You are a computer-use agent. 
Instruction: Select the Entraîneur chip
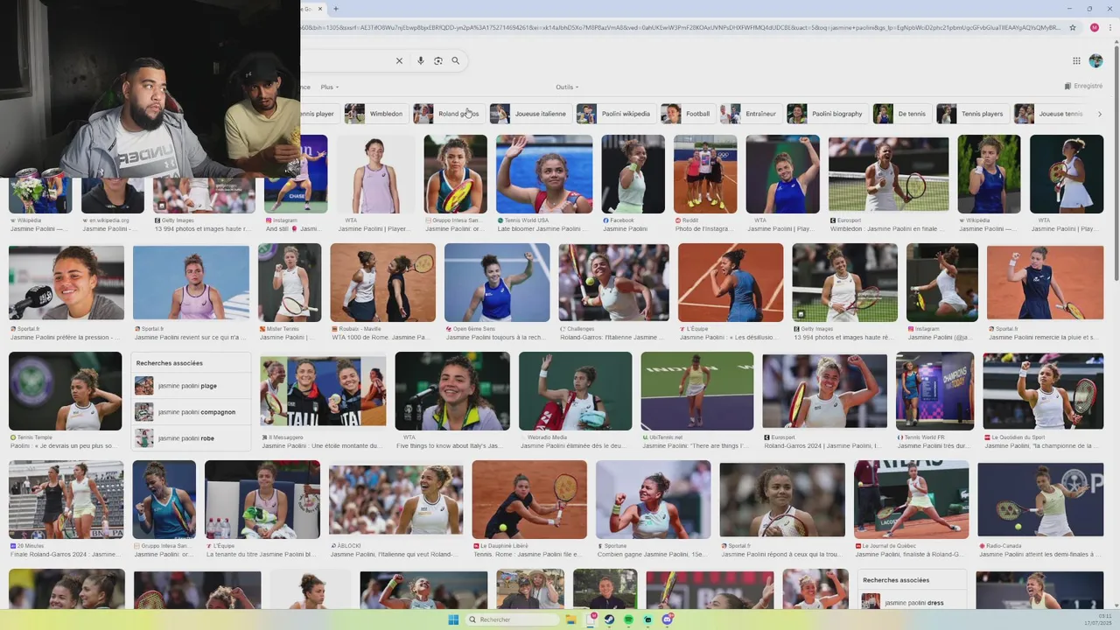coord(750,114)
